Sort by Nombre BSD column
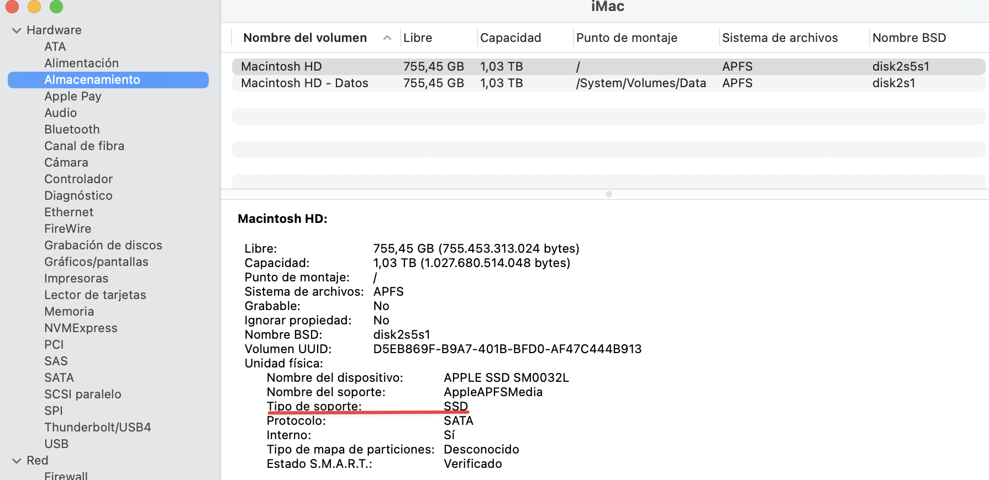Image resolution: width=989 pixels, height=480 pixels. click(909, 38)
